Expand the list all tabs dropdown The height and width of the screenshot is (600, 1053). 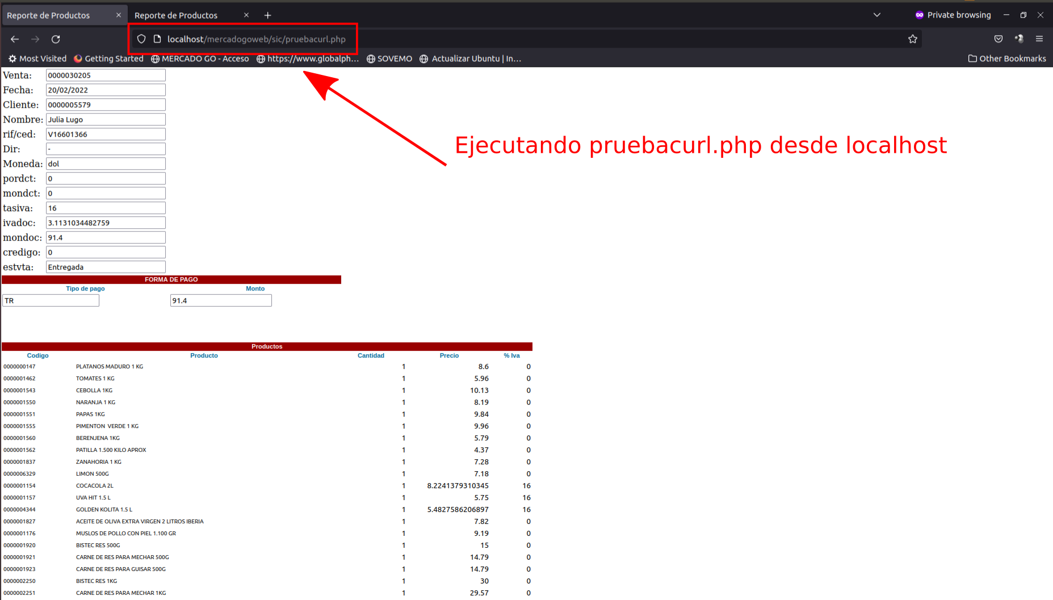tap(876, 15)
